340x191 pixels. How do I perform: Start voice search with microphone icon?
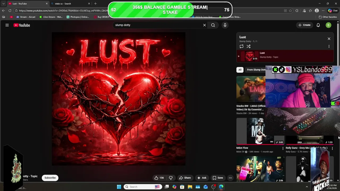225,25
